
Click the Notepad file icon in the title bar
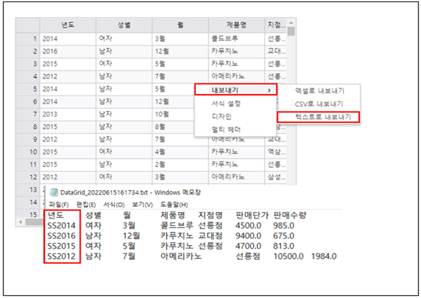[x=54, y=193]
